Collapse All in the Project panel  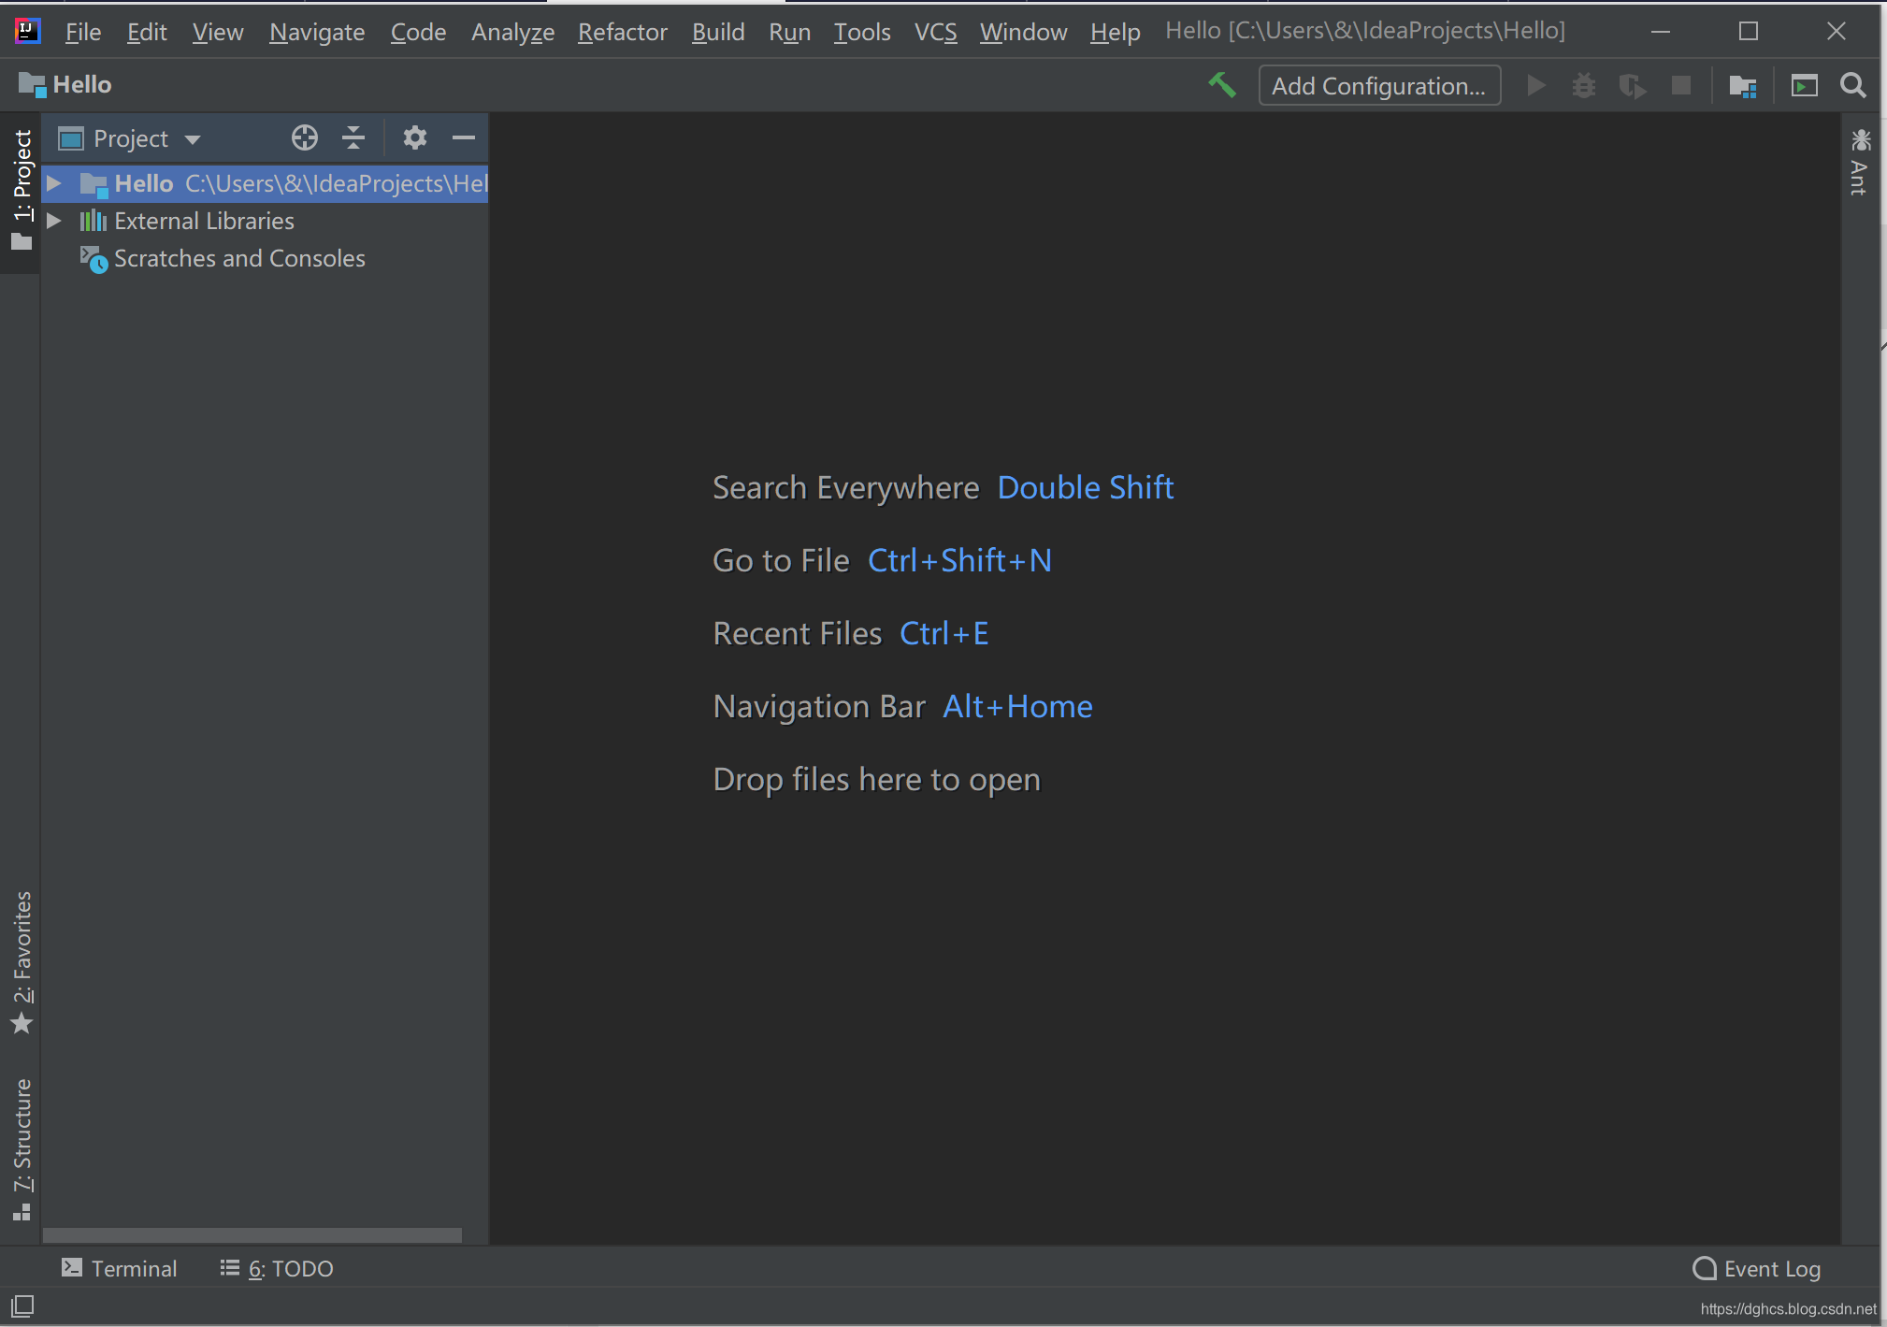coord(353,137)
